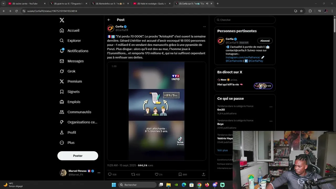Open the @CerfiaInside mention link

tap(234, 61)
